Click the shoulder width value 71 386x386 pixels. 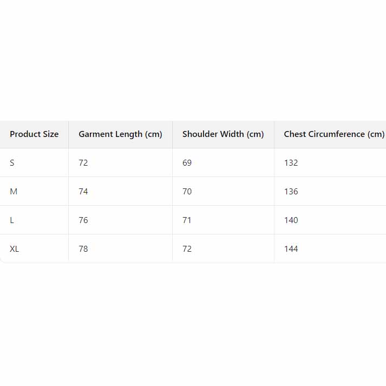(x=187, y=220)
